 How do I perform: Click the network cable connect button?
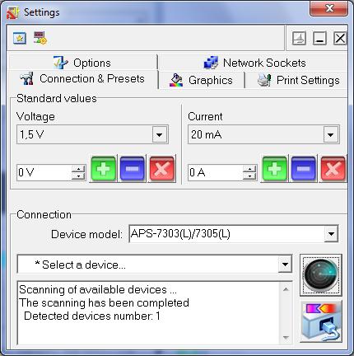pos(321,321)
